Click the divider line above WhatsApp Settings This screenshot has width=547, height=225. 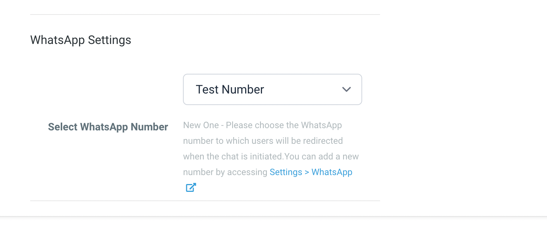[x=205, y=15]
